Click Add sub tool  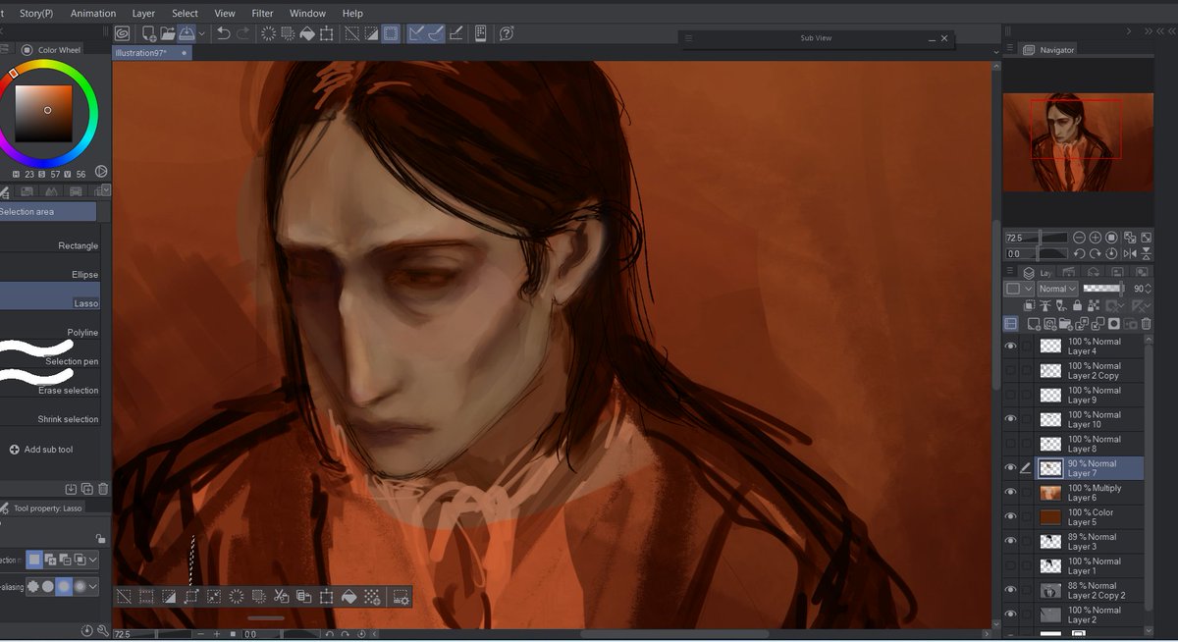(41, 450)
